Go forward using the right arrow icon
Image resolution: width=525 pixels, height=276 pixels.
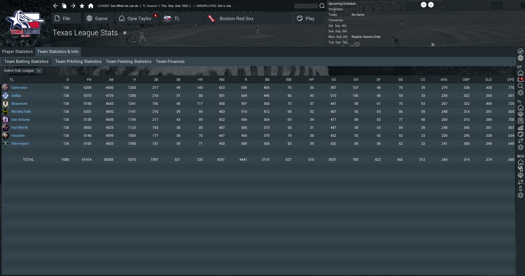pos(73,6)
